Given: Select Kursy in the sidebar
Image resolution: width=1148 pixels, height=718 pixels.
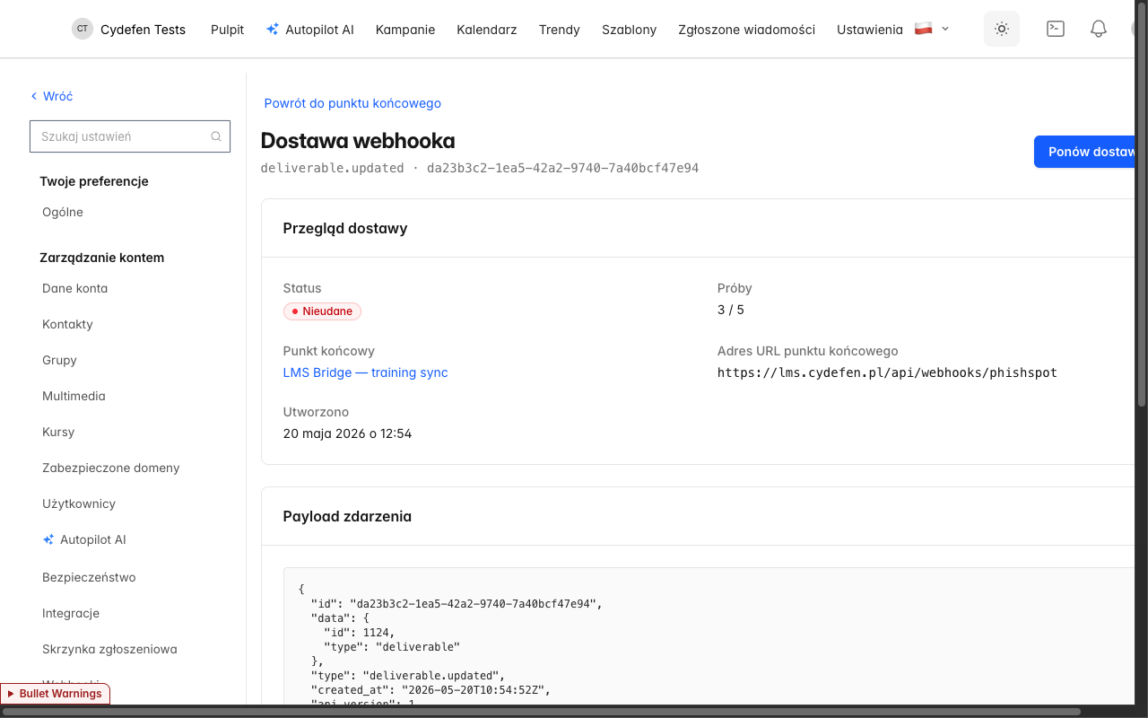Looking at the screenshot, I should coord(58,433).
